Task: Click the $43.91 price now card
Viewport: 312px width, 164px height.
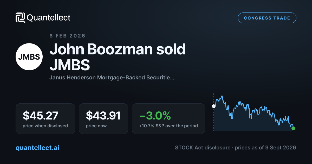Action: point(103,119)
